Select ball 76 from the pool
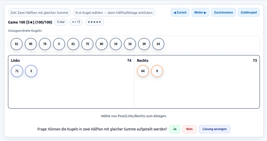 tap(45, 44)
